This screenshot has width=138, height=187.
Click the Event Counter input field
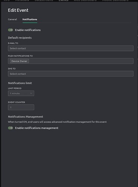(x=21, y=107)
